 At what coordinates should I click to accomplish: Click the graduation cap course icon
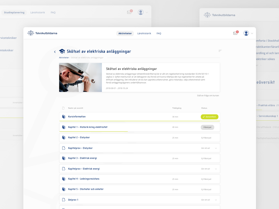[62, 51]
